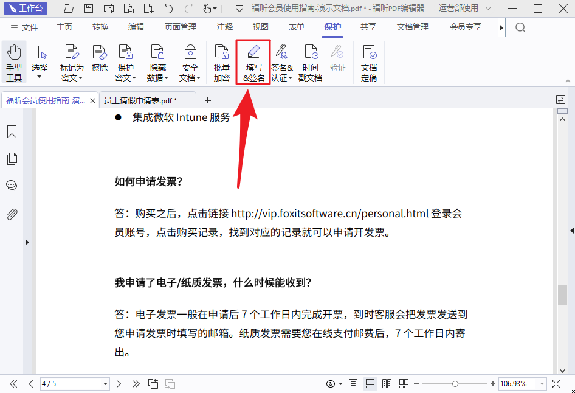The width and height of the screenshot is (575, 393).
Task: Open the 文档定稿 finalize document tool
Action: pyautogui.click(x=369, y=63)
